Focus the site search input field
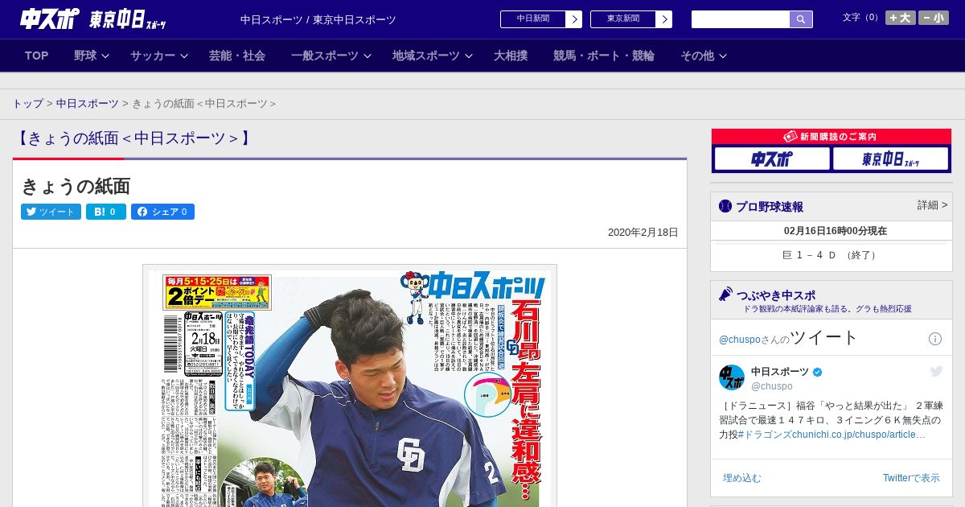 tap(741, 19)
